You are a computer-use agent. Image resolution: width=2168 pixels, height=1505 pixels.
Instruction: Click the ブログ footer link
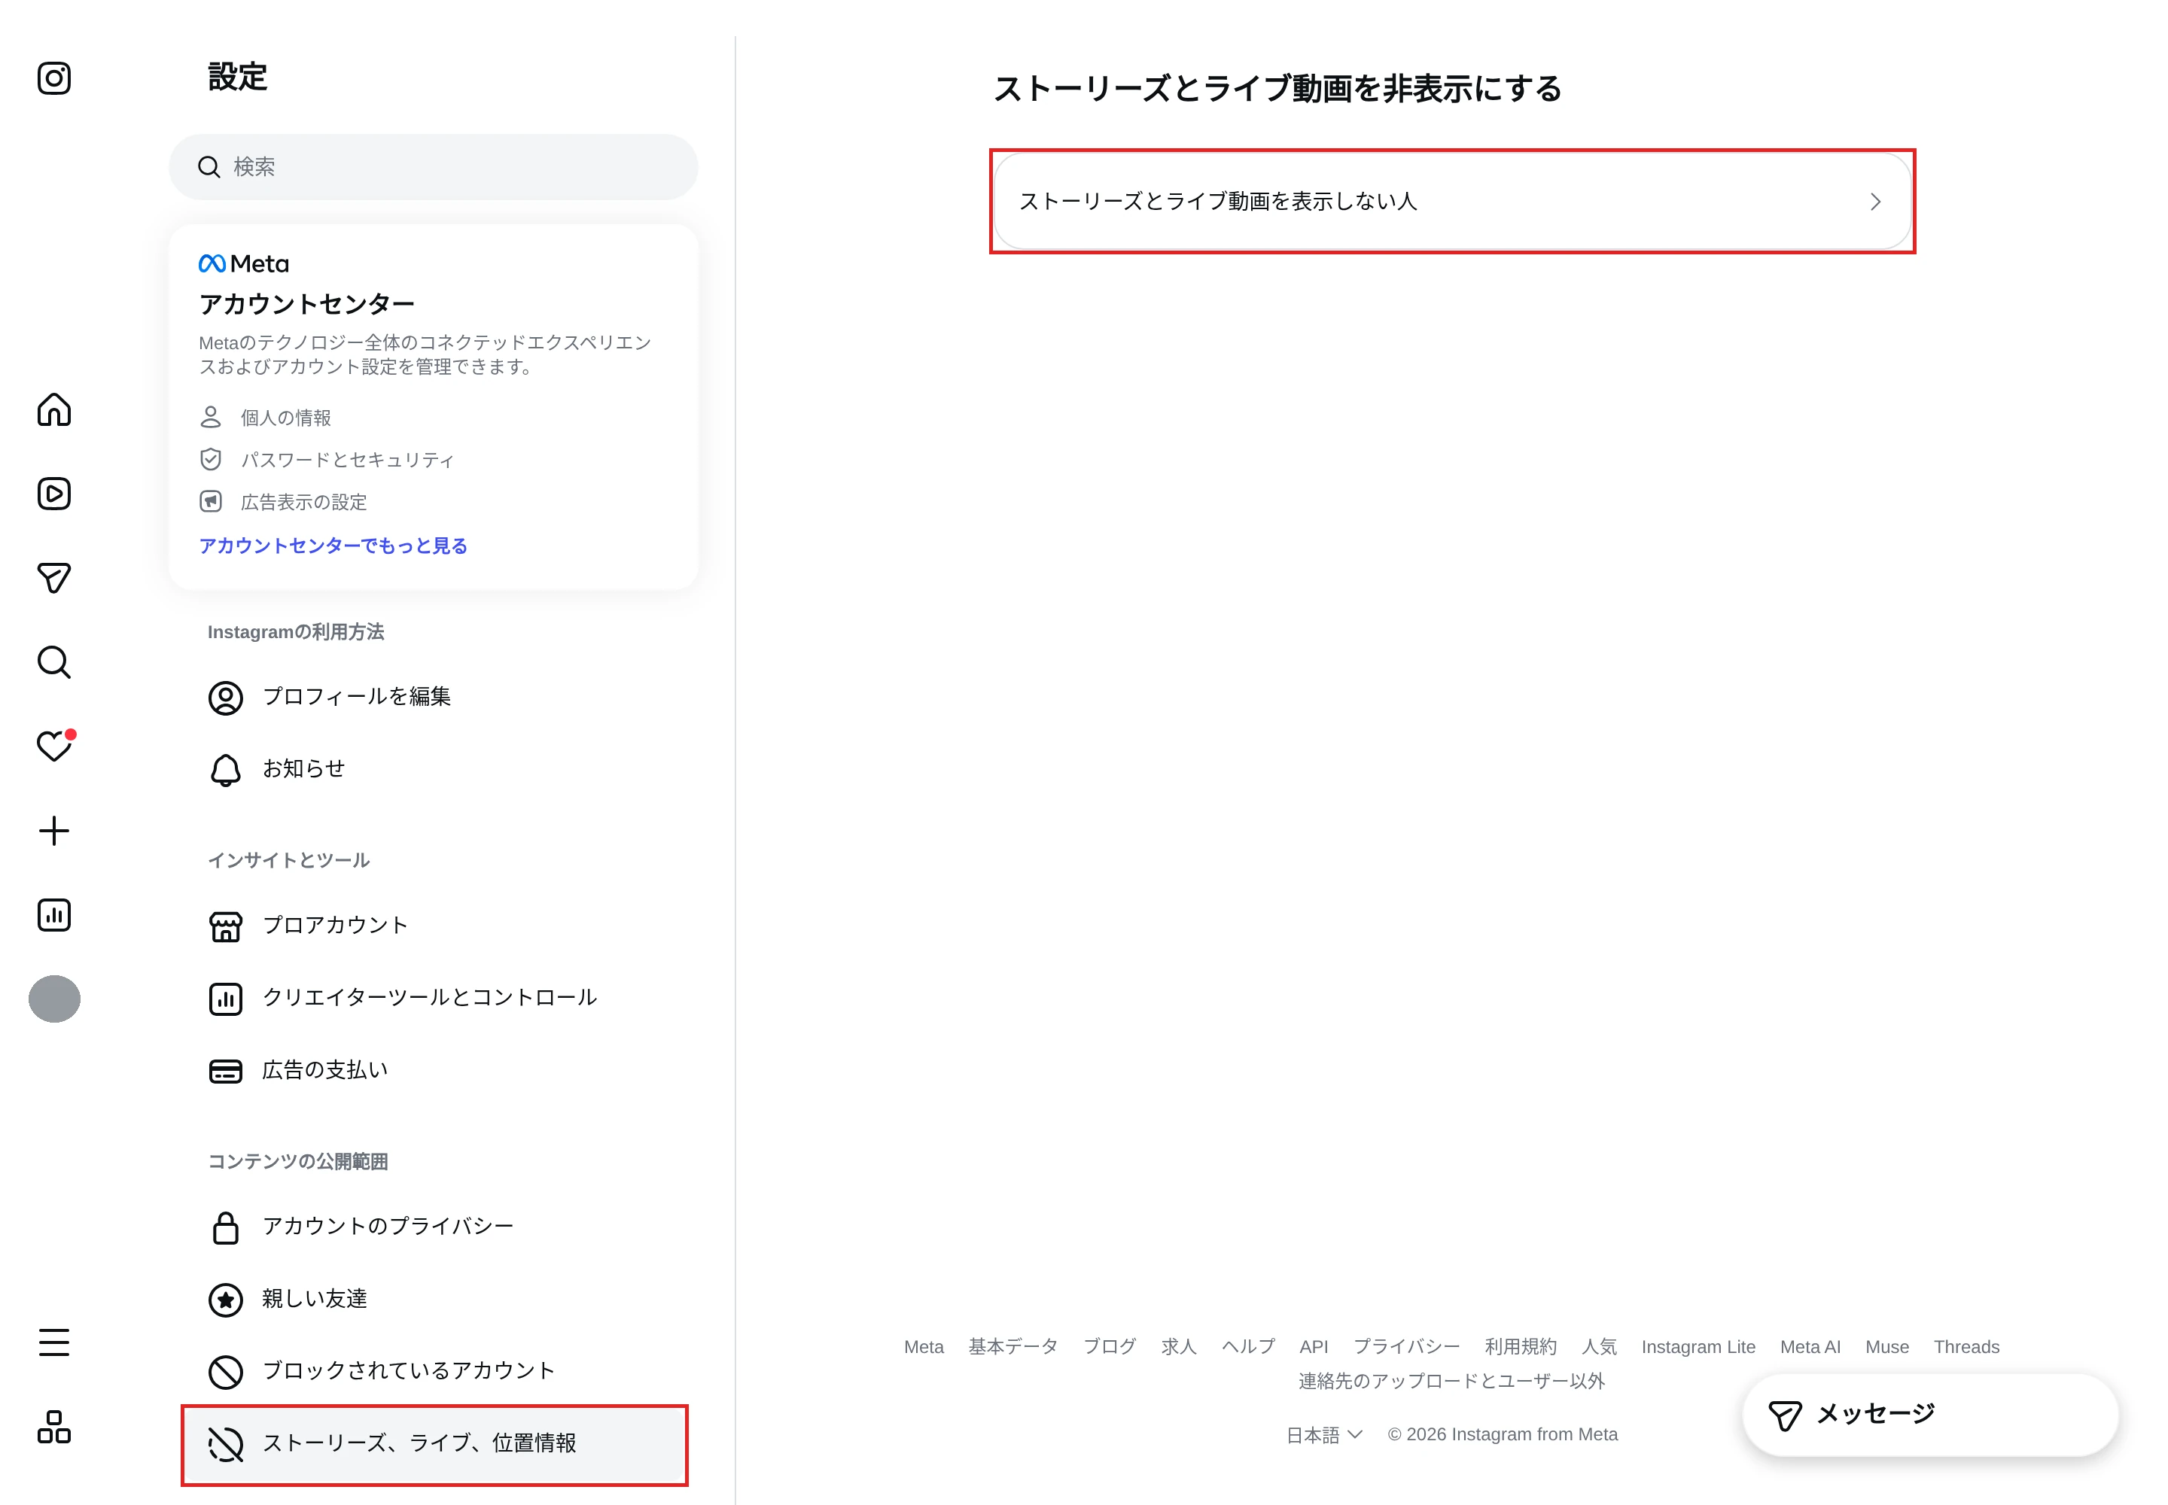coord(1110,1348)
